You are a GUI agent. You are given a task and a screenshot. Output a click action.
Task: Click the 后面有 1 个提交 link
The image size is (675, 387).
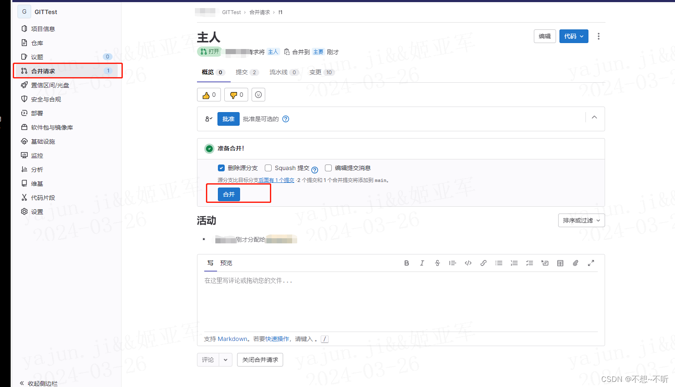(276, 180)
